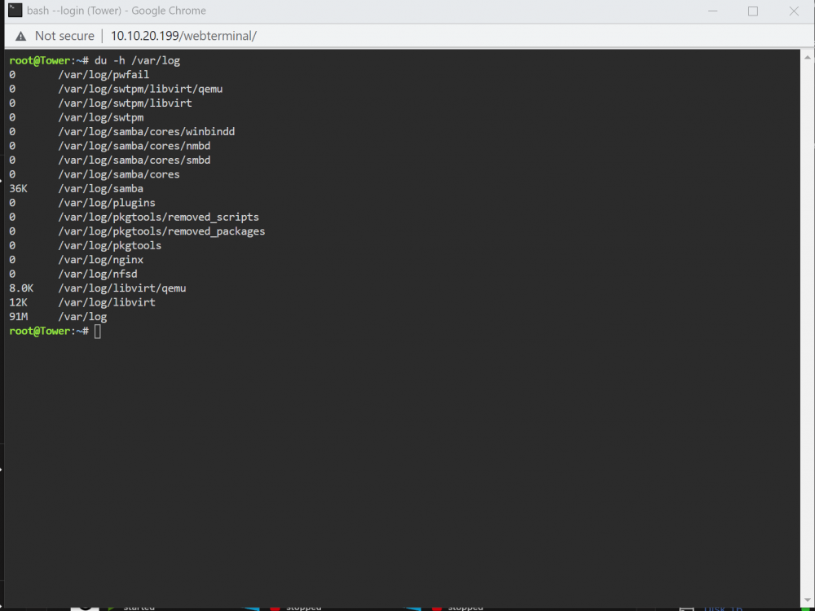Click the /var/log/plugins path
815x611 pixels.
(107, 203)
